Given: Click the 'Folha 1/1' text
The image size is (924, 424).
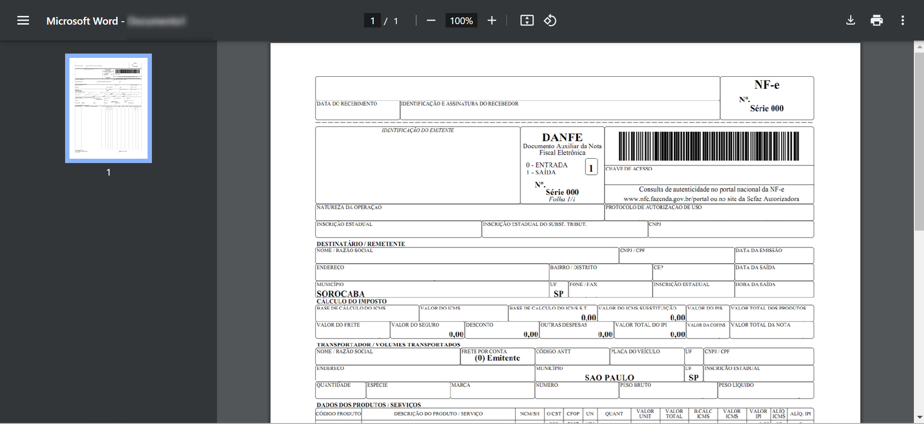Looking at the screenshot, I should pyautogui.click(x=562, y=199).
